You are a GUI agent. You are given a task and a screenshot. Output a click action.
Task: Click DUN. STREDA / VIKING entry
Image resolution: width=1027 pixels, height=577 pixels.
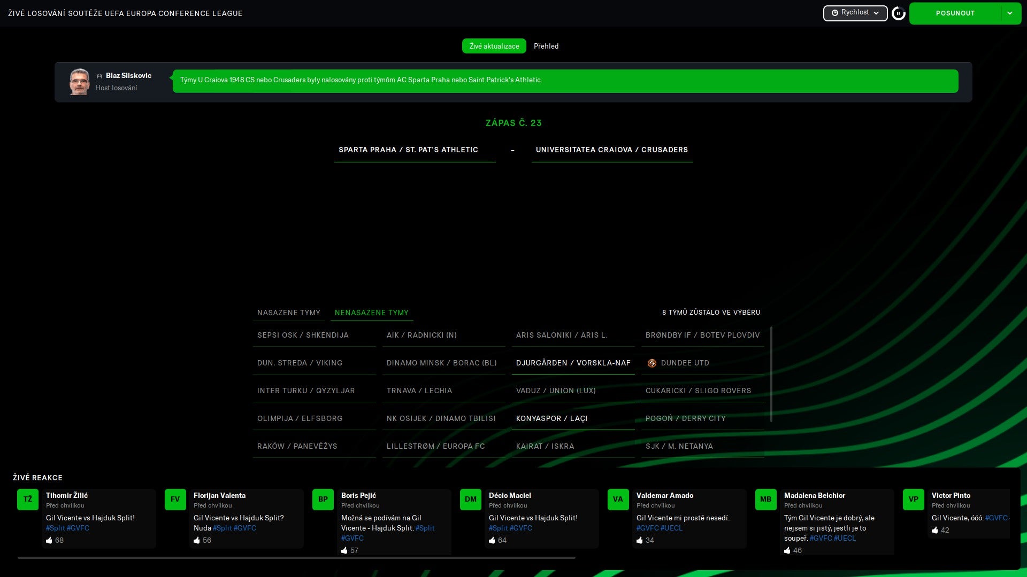click(314, 363)
